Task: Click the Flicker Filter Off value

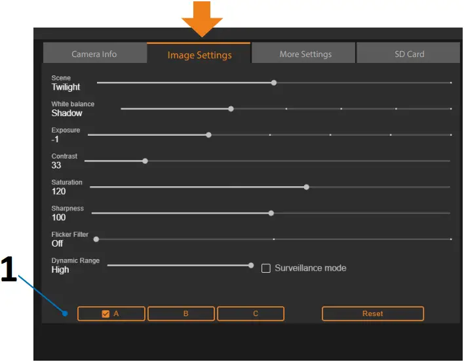Action: 57,243
